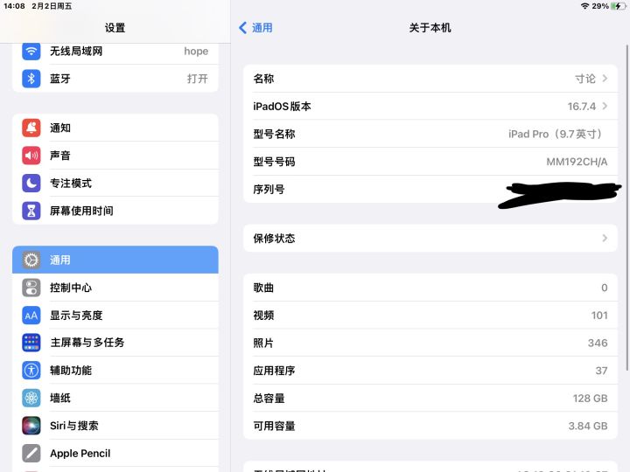Screen dimensions: 630x472
Task: Tap the 设置 sidebar title
Action: [115, 28]
